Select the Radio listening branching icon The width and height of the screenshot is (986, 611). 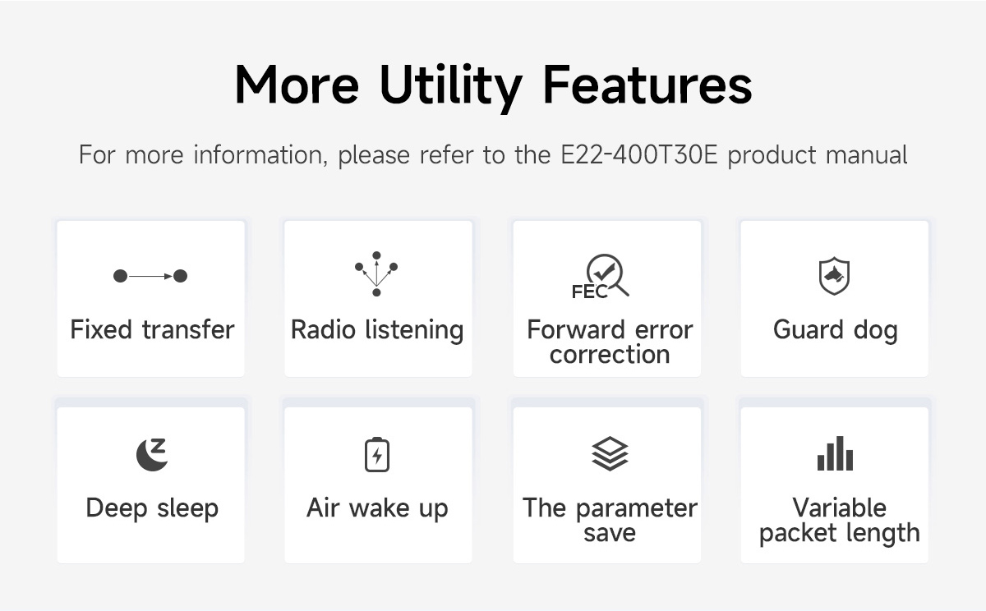tap(376, 274)
